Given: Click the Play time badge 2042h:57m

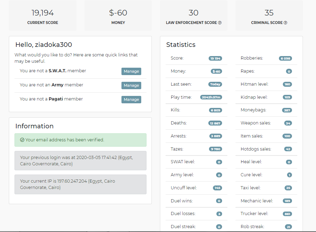Looking at the screenshot, I should [x=211, y=97].
